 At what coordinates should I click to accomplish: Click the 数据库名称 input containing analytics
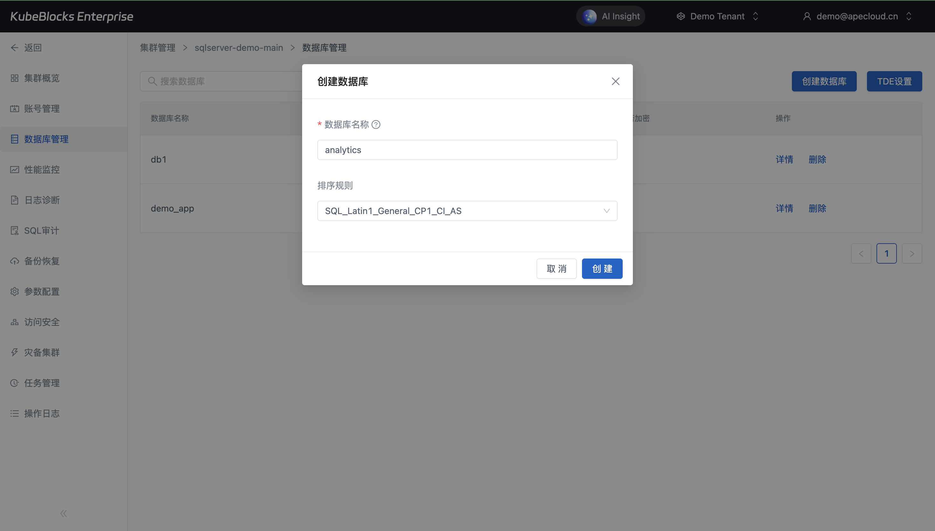click(x=467, y=150)
